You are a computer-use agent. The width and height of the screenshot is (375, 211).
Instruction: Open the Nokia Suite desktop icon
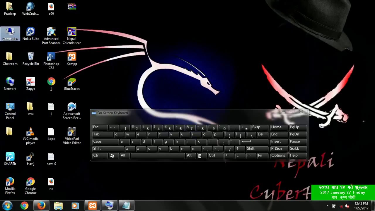(x=31, y=34)
